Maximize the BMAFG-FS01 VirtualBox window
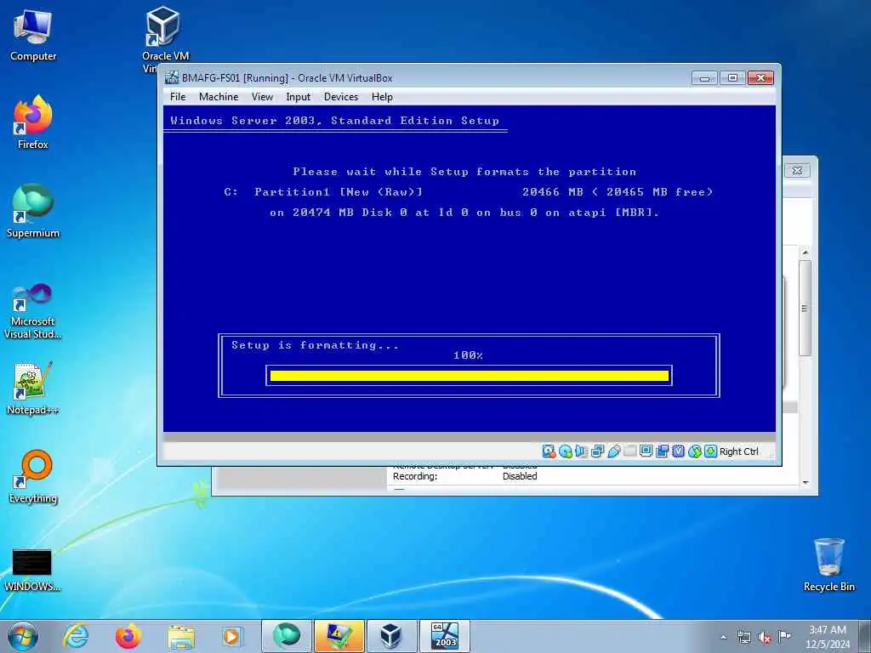The image size is (871, 653). [732, 77]
